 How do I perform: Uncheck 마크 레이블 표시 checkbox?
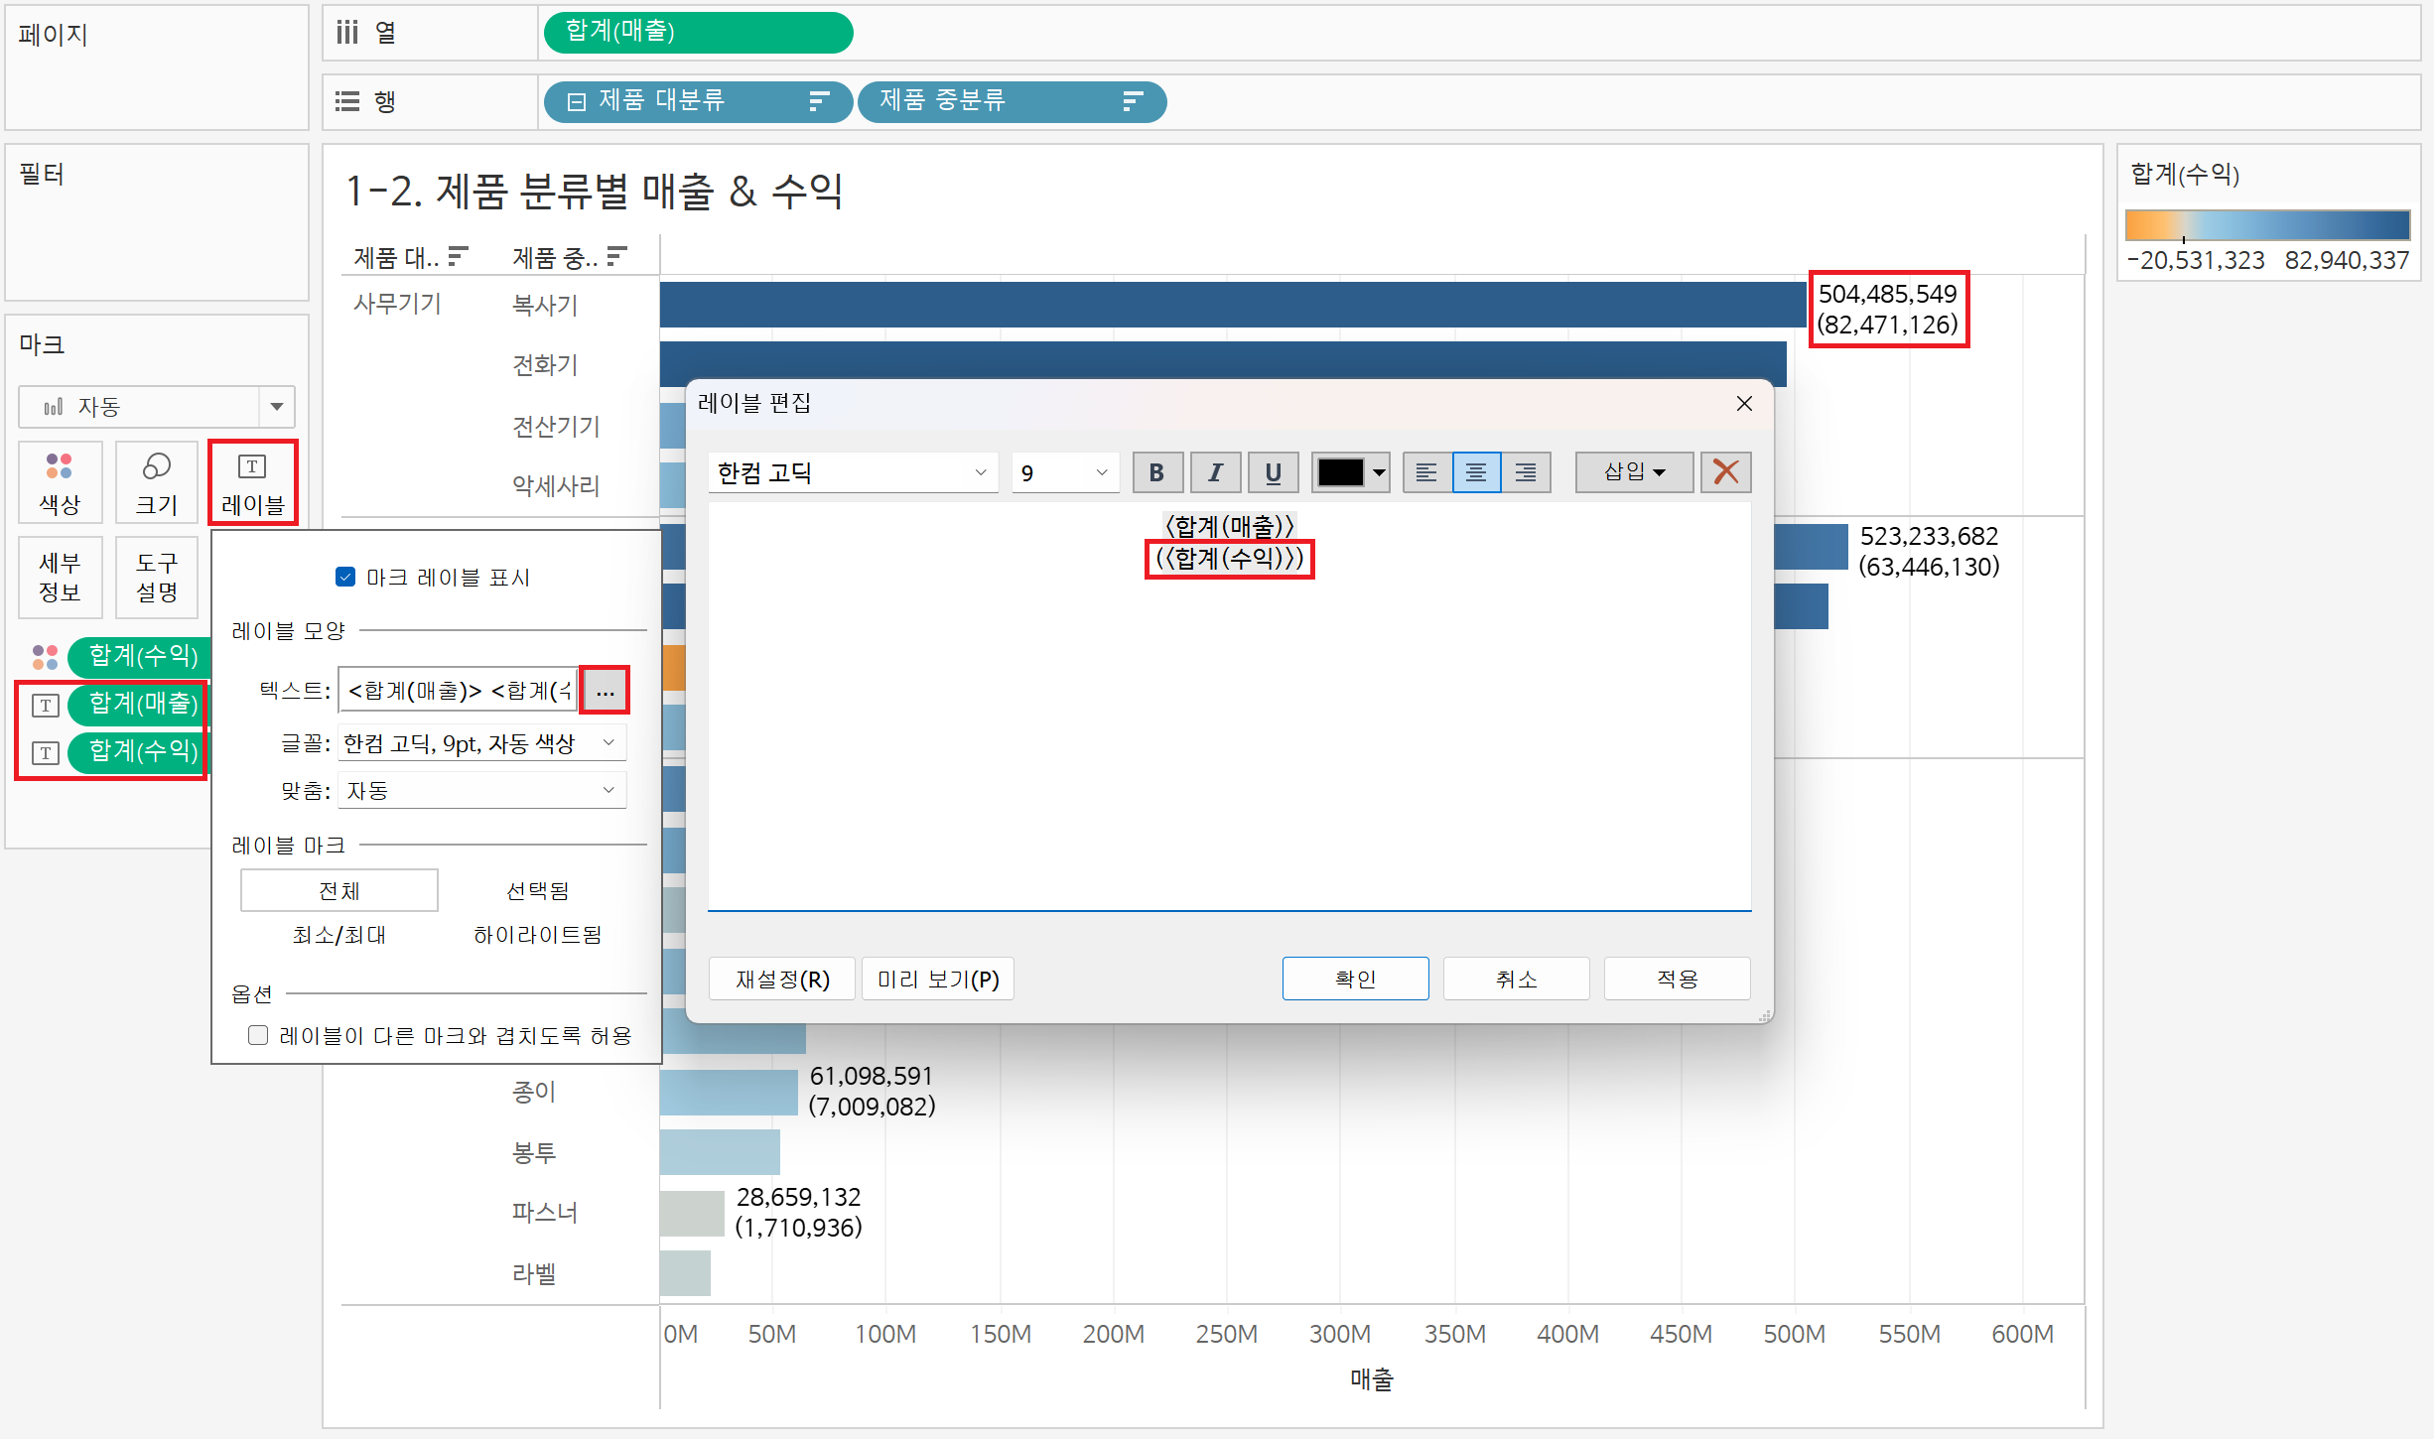pyautogui.click(x=345, y=578)
